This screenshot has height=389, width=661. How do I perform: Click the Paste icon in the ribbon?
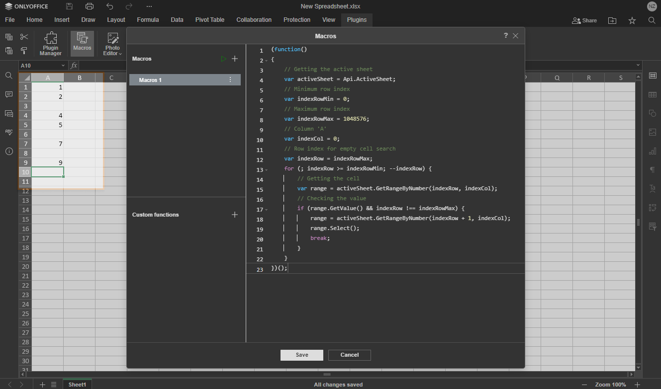coord(9,51)
